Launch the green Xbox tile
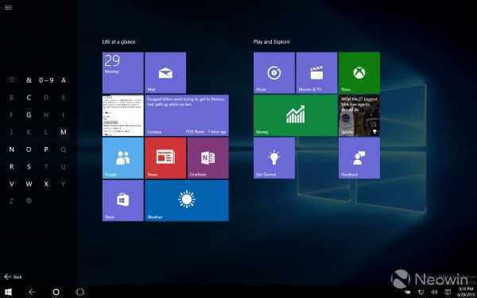This screenshot has height=298, width=477. coord(359,72)
